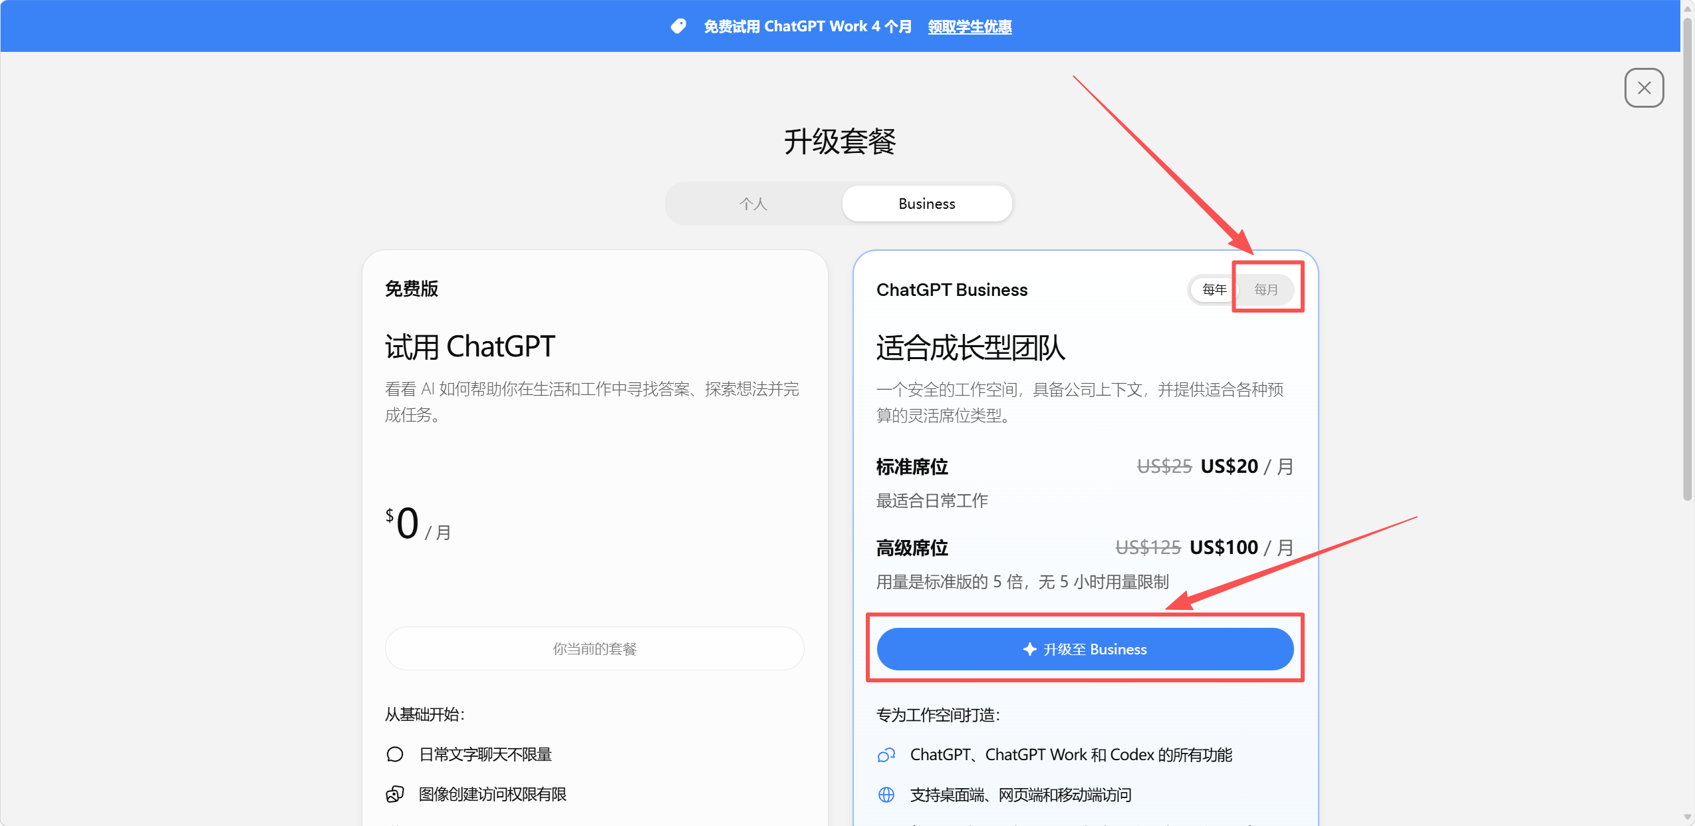
Task: Click the 你当前的套餐 current plan button
Action: coord(594,648)
